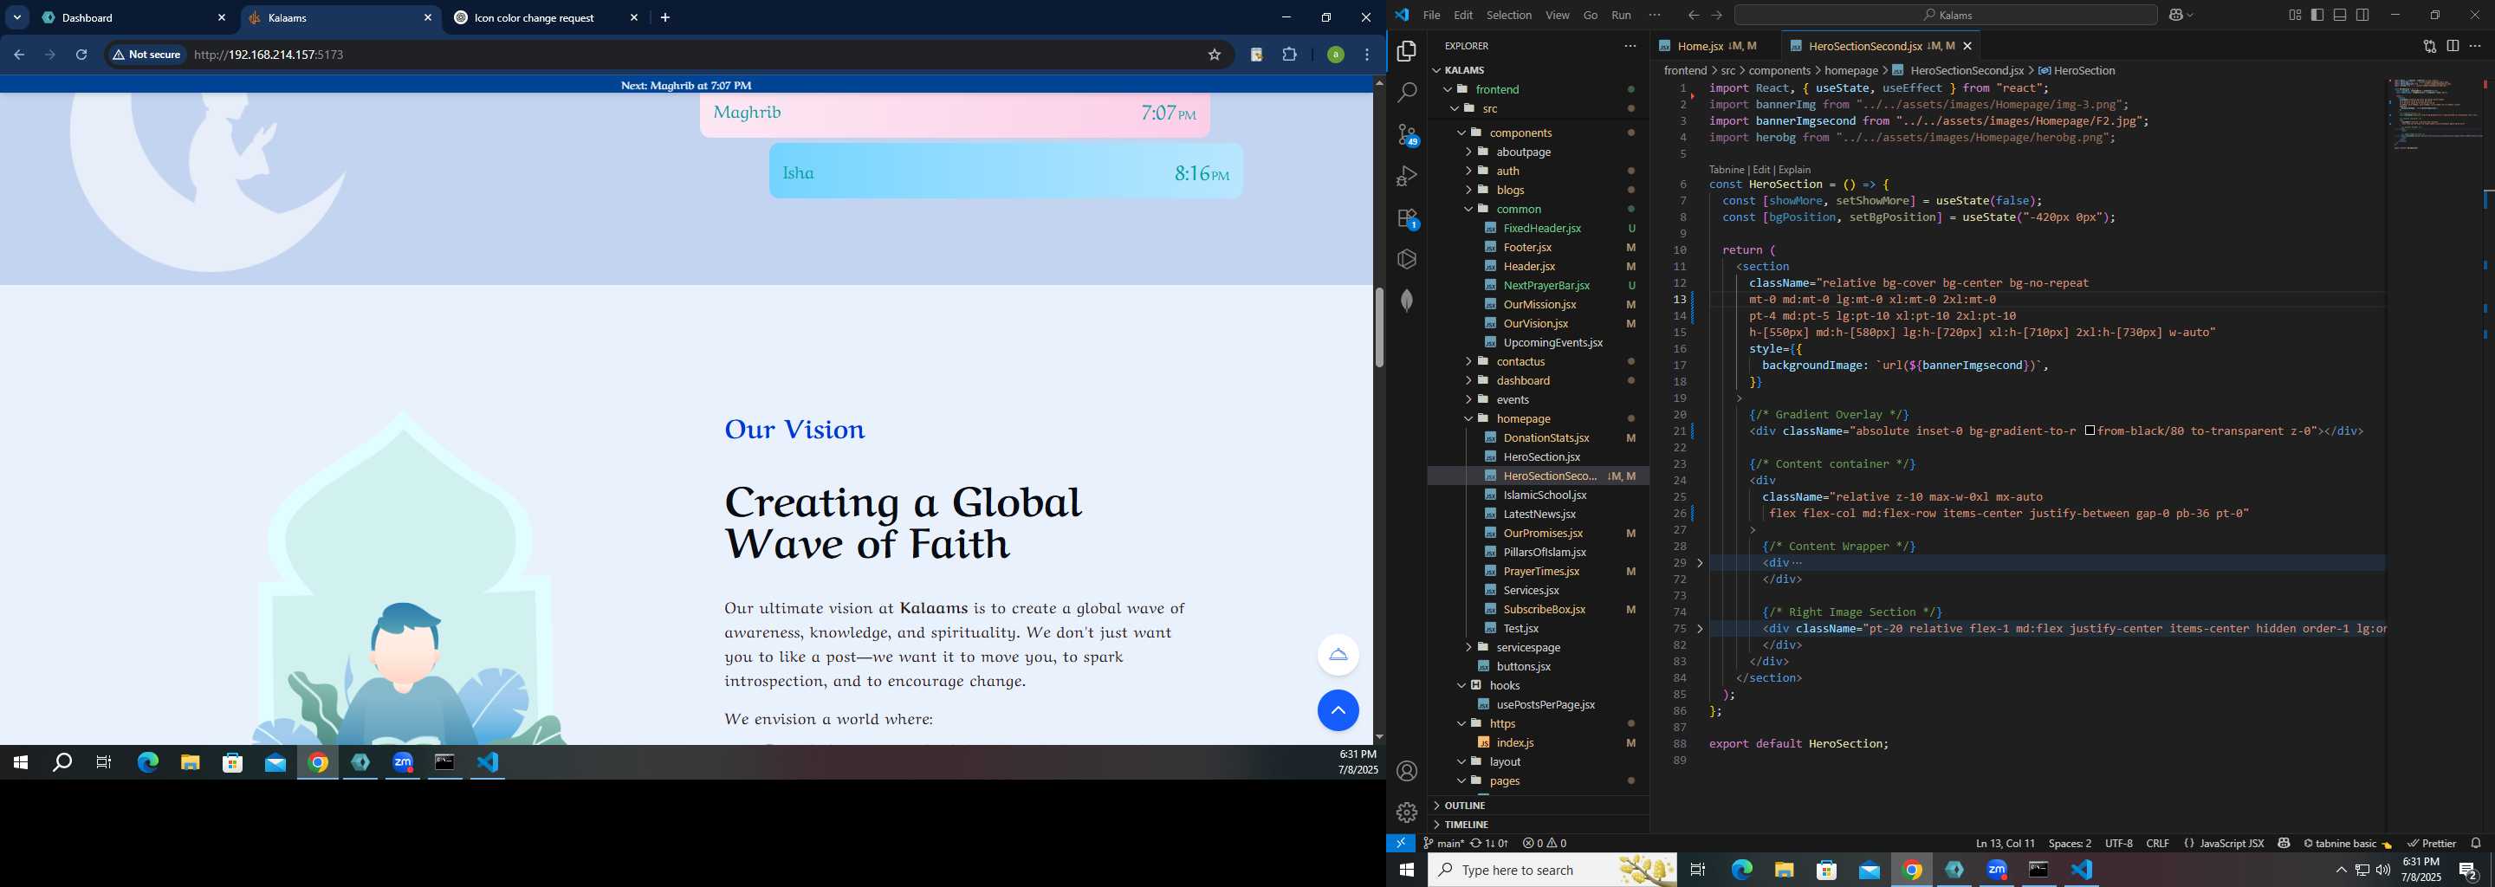Click the Prettier status bar item

click(x=2431, y=844)
